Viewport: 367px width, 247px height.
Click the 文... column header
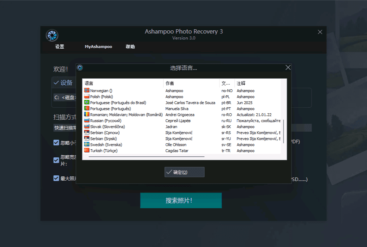click(x=227, y=83)
